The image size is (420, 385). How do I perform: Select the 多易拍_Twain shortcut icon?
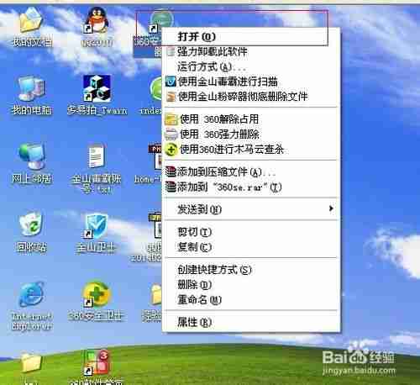click(97, 87)
